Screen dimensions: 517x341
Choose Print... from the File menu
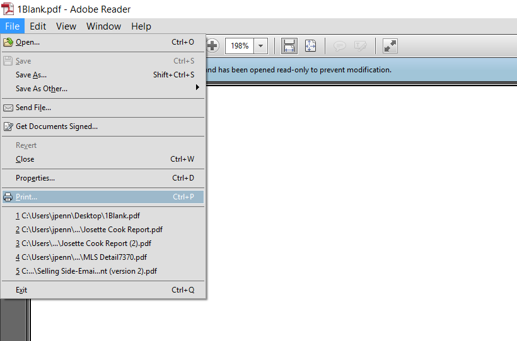(26, 197)
